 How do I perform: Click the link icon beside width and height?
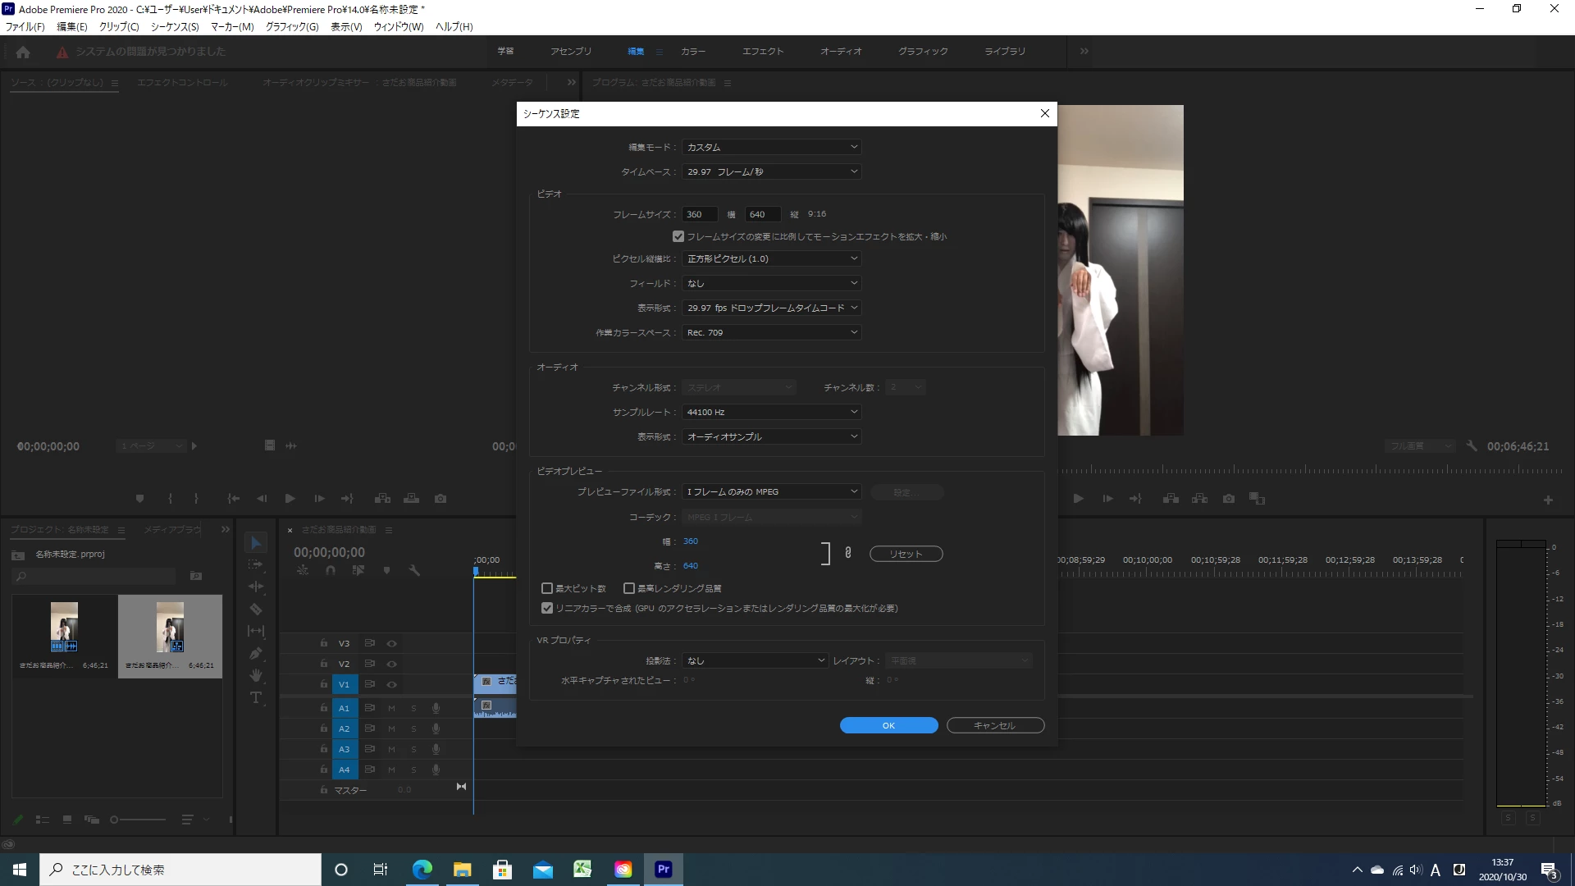(847, 553)
